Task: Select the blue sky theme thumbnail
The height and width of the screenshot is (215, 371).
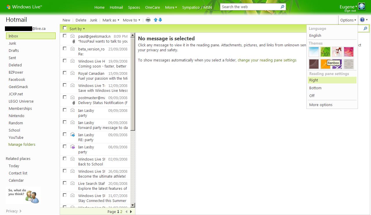Action: (x=314, y=52)
